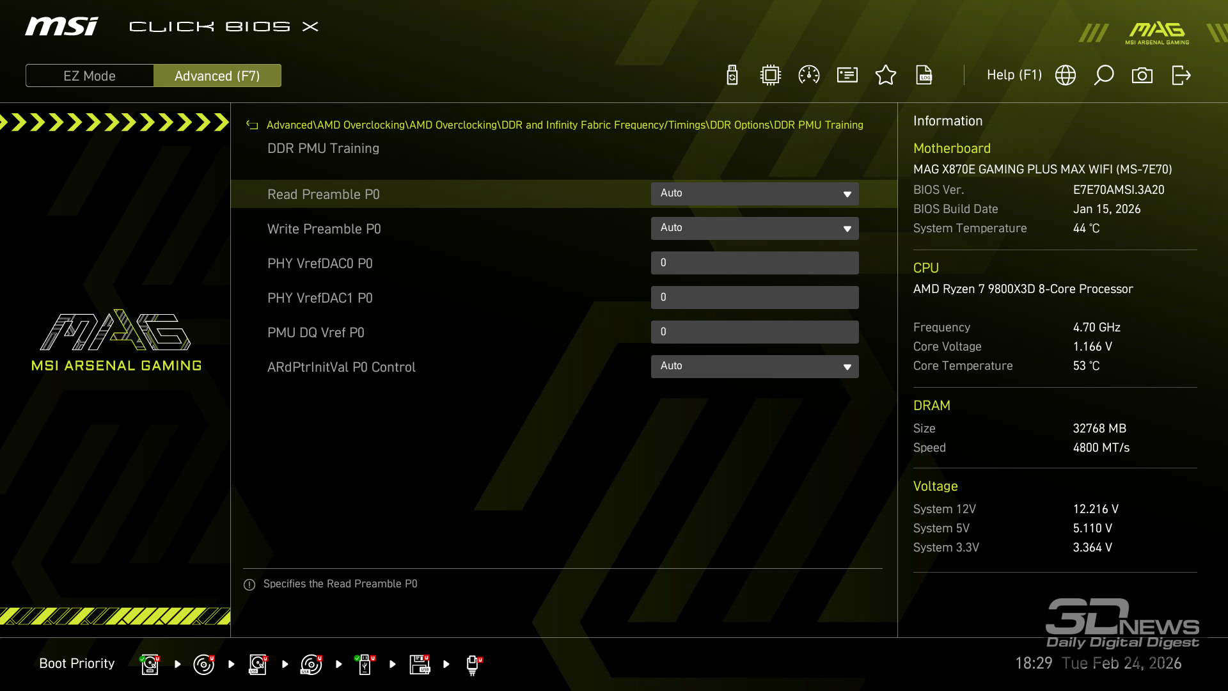
Task: Select the network boot device icon
Action: [473, 664]
